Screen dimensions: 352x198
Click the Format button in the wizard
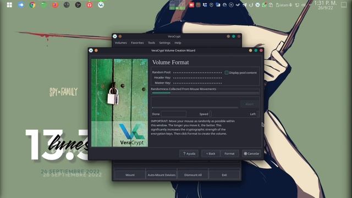(x=229, y=153)
